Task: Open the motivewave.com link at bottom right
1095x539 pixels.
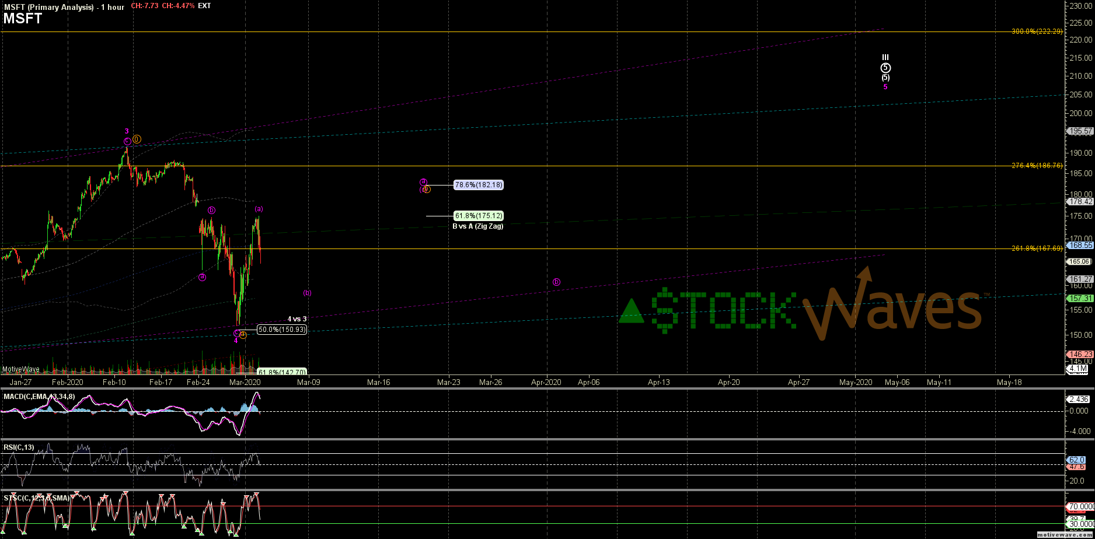Action: (1064, 534)
